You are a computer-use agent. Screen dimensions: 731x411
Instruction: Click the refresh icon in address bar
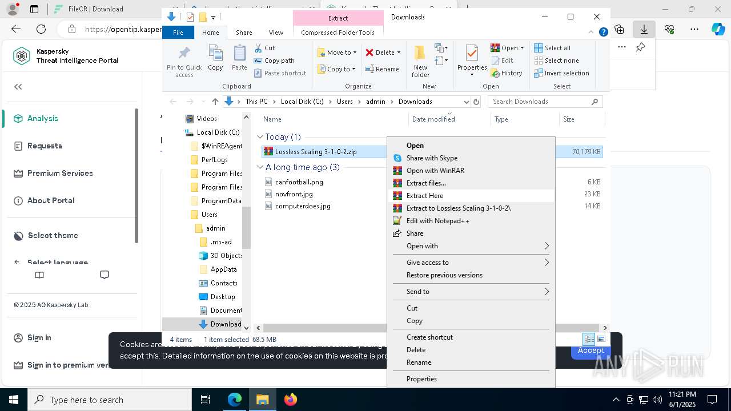[476, 102]
